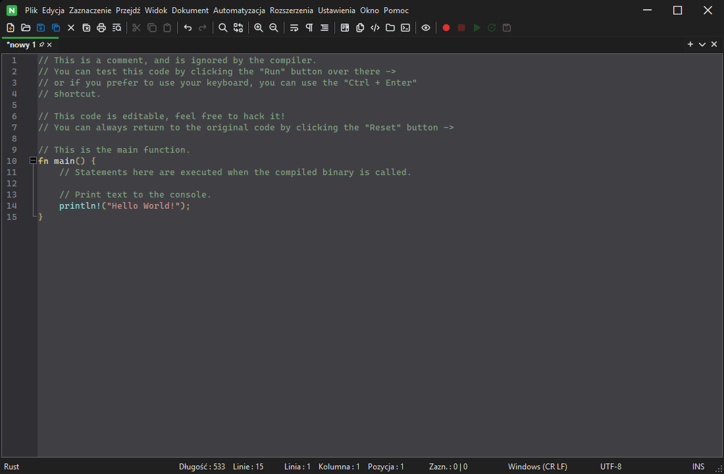
Task: Print the current document
Action: (101, 28)
